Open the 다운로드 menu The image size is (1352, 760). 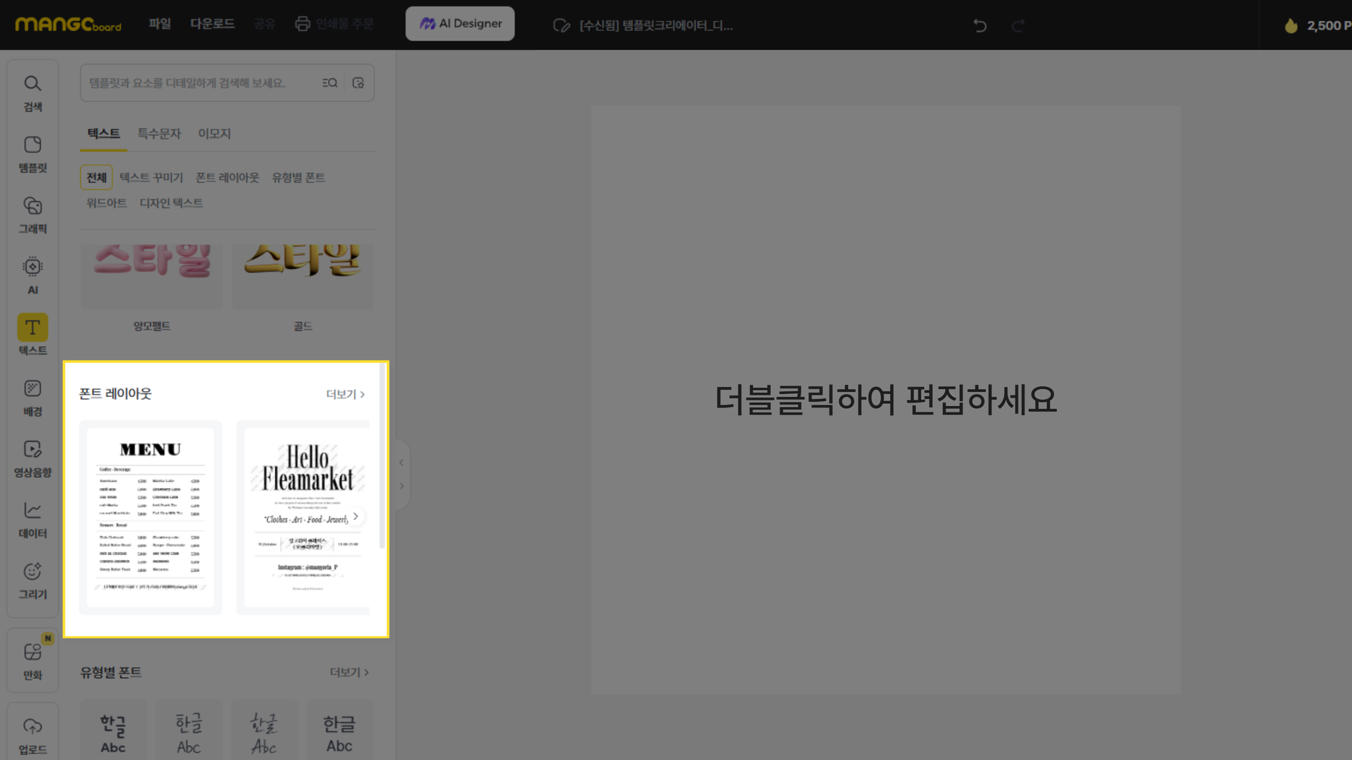[213, 24]
